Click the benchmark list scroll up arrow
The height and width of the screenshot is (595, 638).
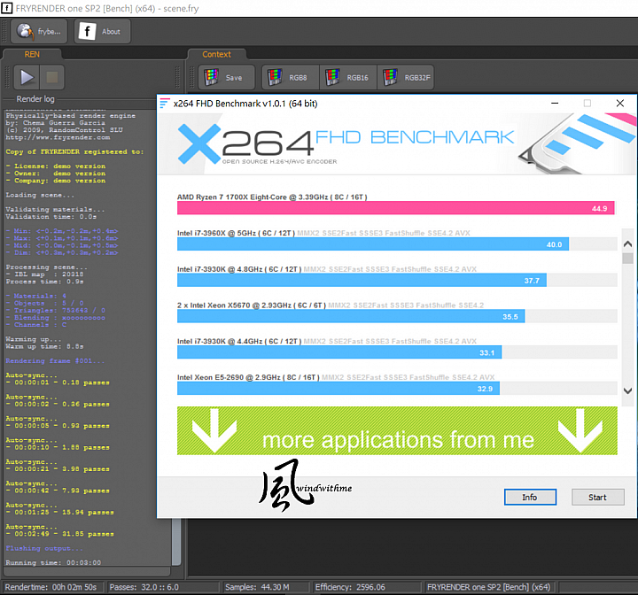coord(627,244)
